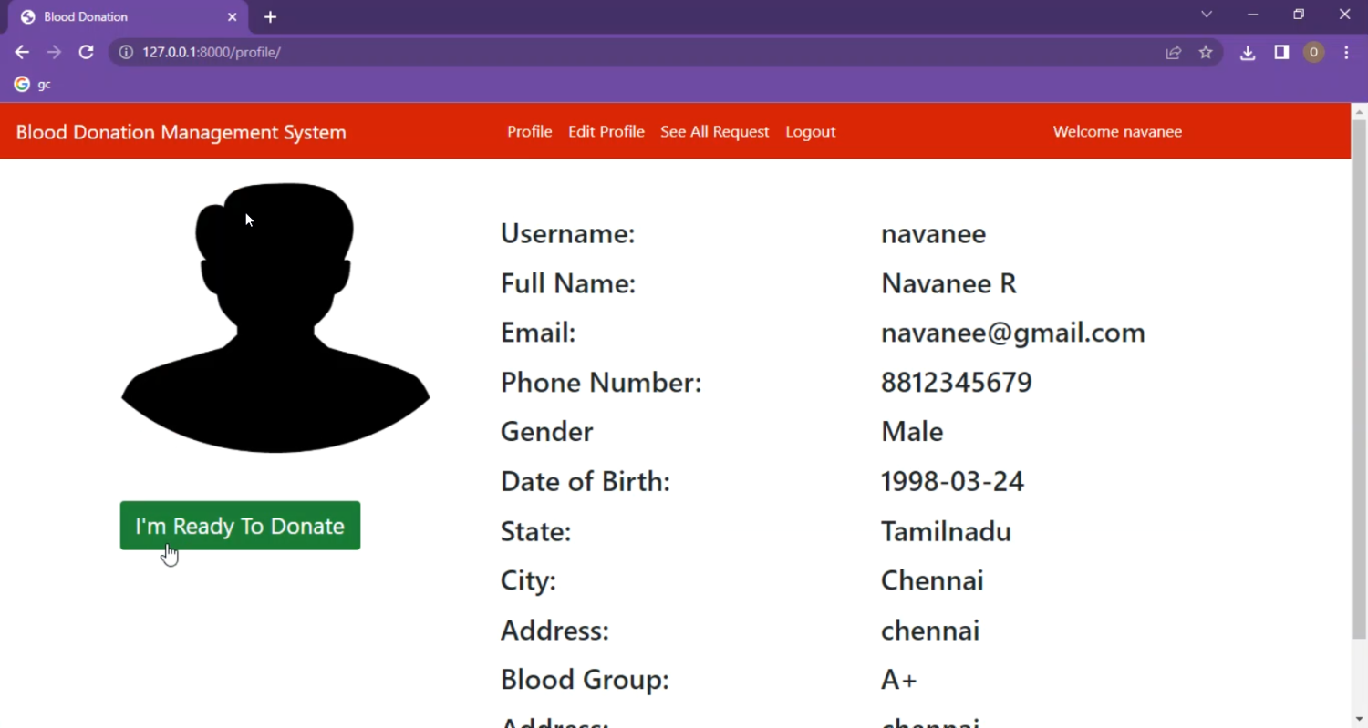Open See All Request link
Image resolution: width=1368 pixels, height=728 pixels.
click(714, 132)
